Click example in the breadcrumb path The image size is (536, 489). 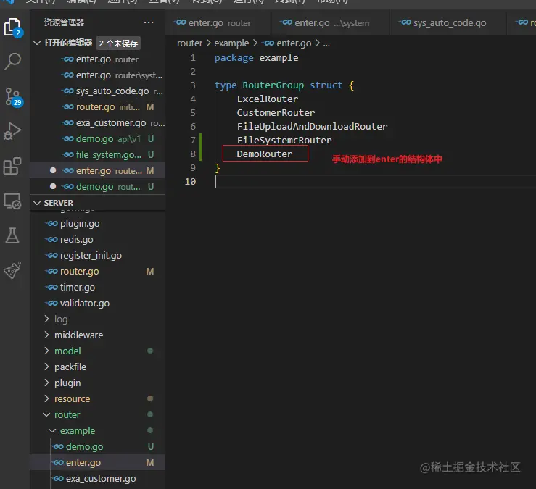231,43
